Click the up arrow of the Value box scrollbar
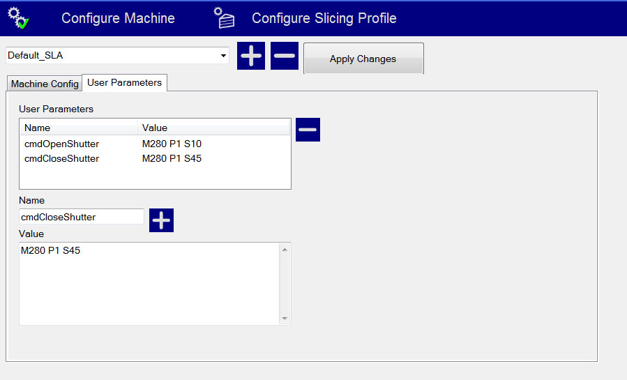Screen dimensions: 627x380 click(285, 249)
